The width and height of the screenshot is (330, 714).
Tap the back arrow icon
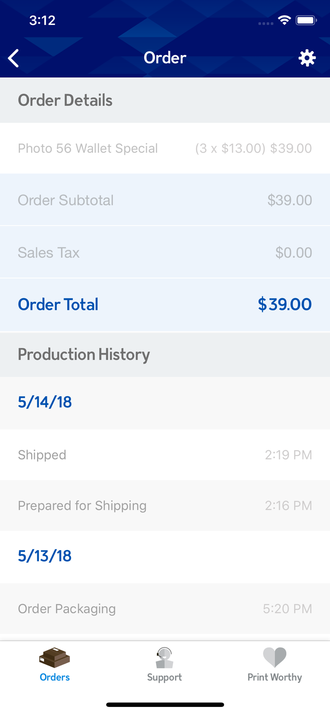pos(14,58)
